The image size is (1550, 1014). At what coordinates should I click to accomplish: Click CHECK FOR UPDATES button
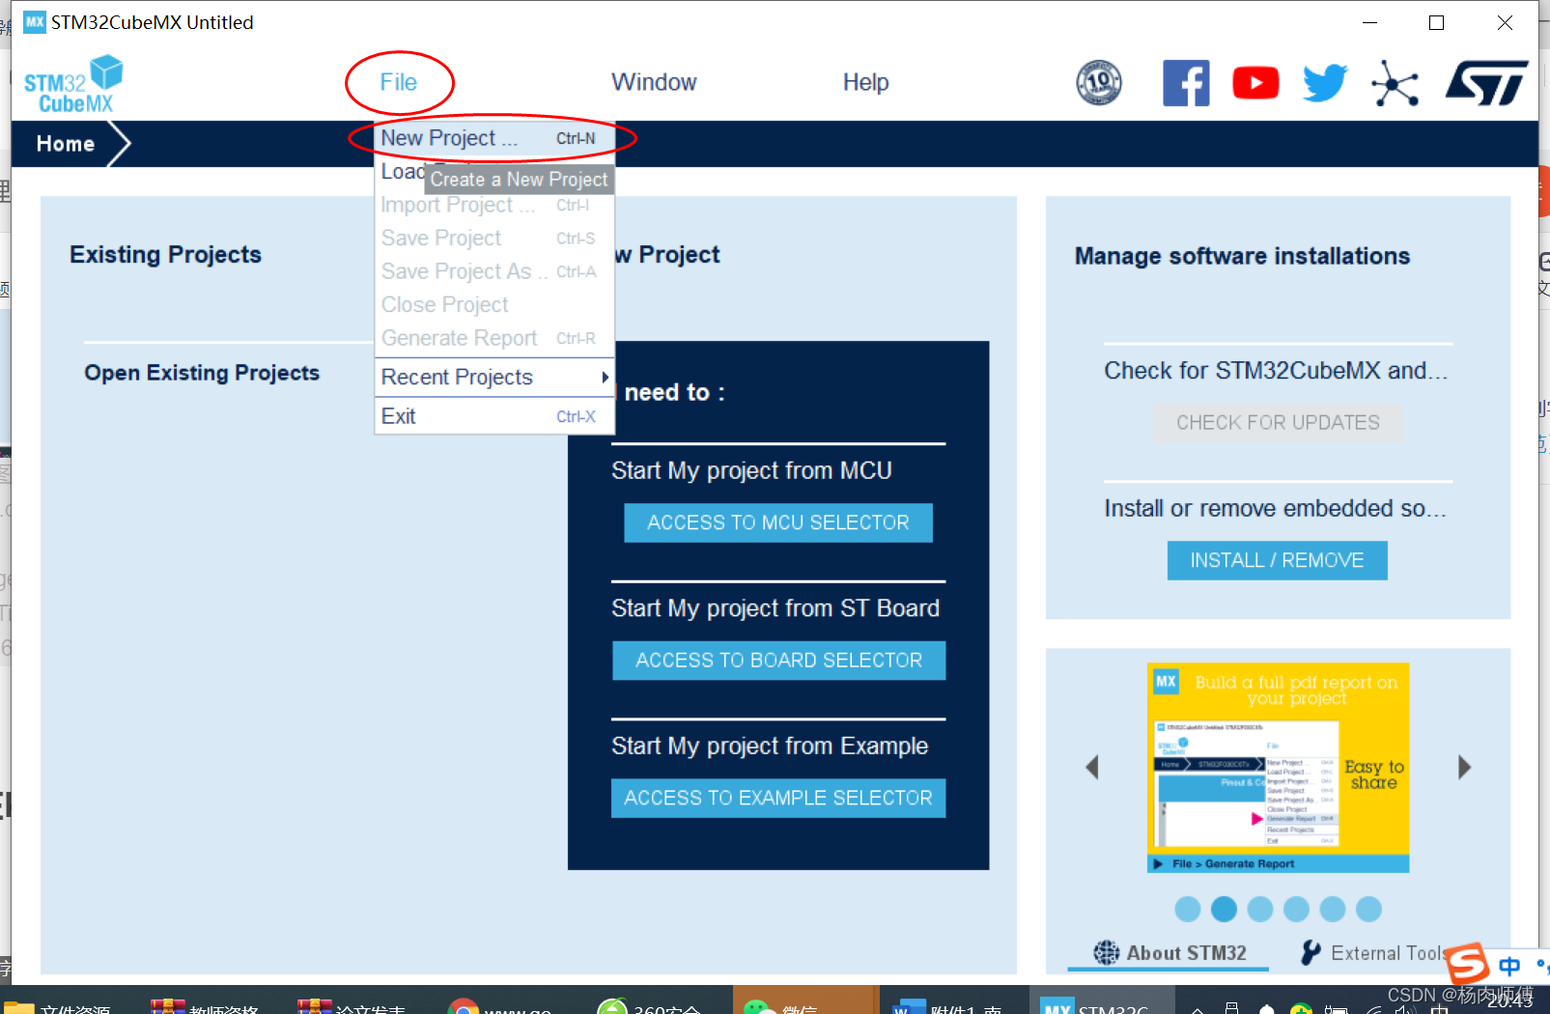tap(1278, 423)
